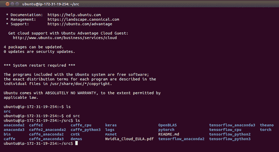Select the logs directory name

[110, 130]
